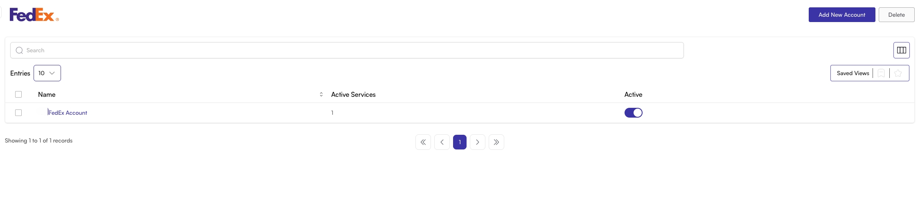The image size is (918, 205).
Task: Click into the Search field
Action: point(347,50)
